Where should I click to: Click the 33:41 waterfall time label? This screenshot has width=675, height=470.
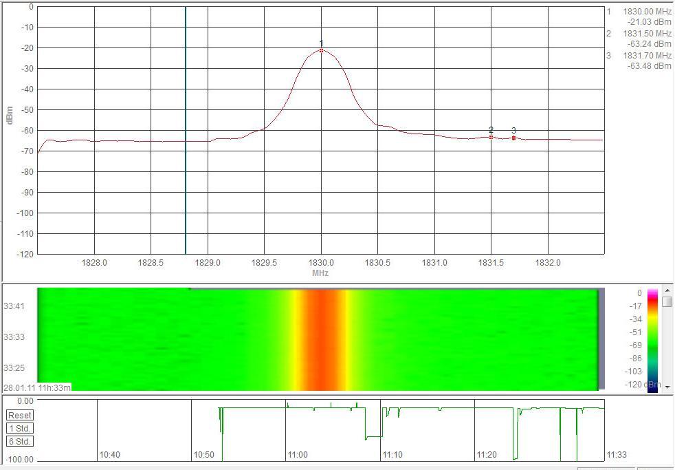pos(13,306)
